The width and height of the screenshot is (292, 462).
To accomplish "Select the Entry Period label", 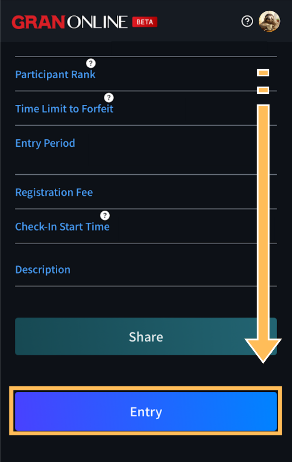I will 45,143.
